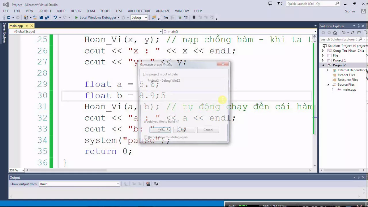
Task: Click the Clear All icon in Output
Action: coord(148,184)
